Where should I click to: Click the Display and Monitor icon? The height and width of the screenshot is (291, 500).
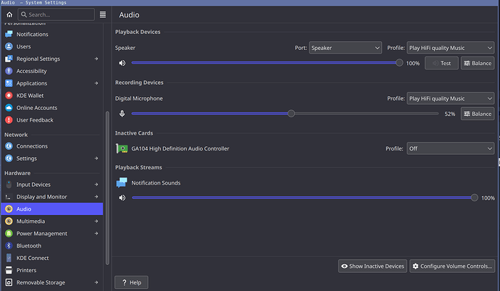9,197
